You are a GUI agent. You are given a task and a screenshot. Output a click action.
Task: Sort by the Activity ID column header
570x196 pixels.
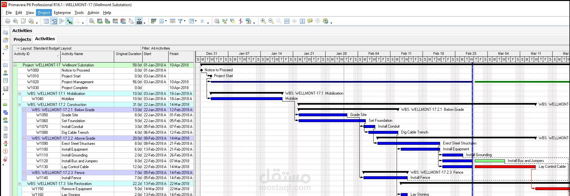tap(37, 56)
